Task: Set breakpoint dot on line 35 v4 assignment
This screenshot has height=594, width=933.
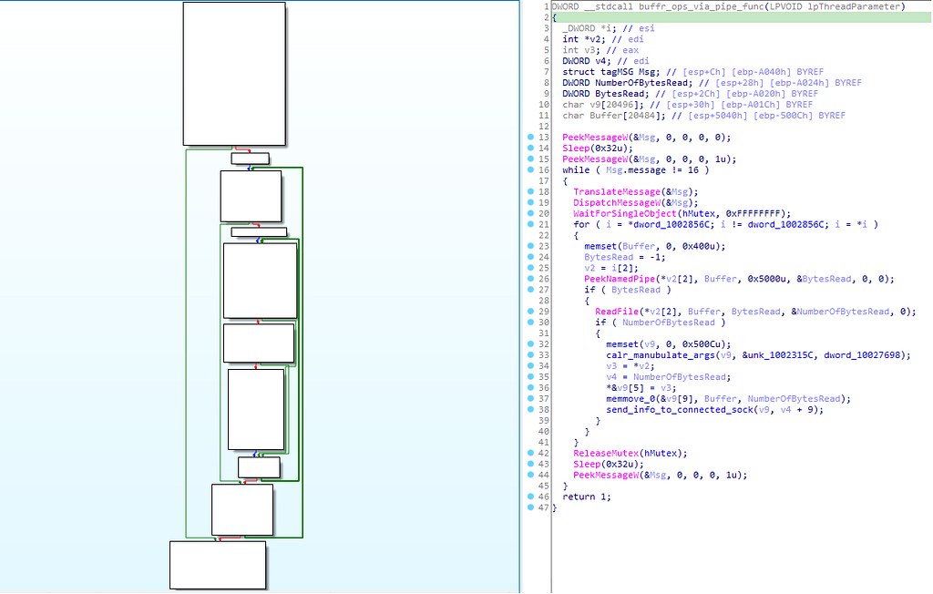Action: 531,376
